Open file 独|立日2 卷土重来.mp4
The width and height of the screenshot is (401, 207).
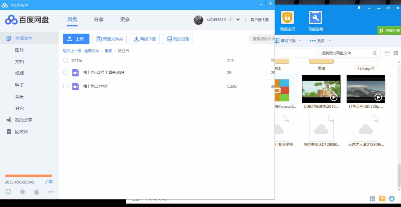[x=104, y=72]
